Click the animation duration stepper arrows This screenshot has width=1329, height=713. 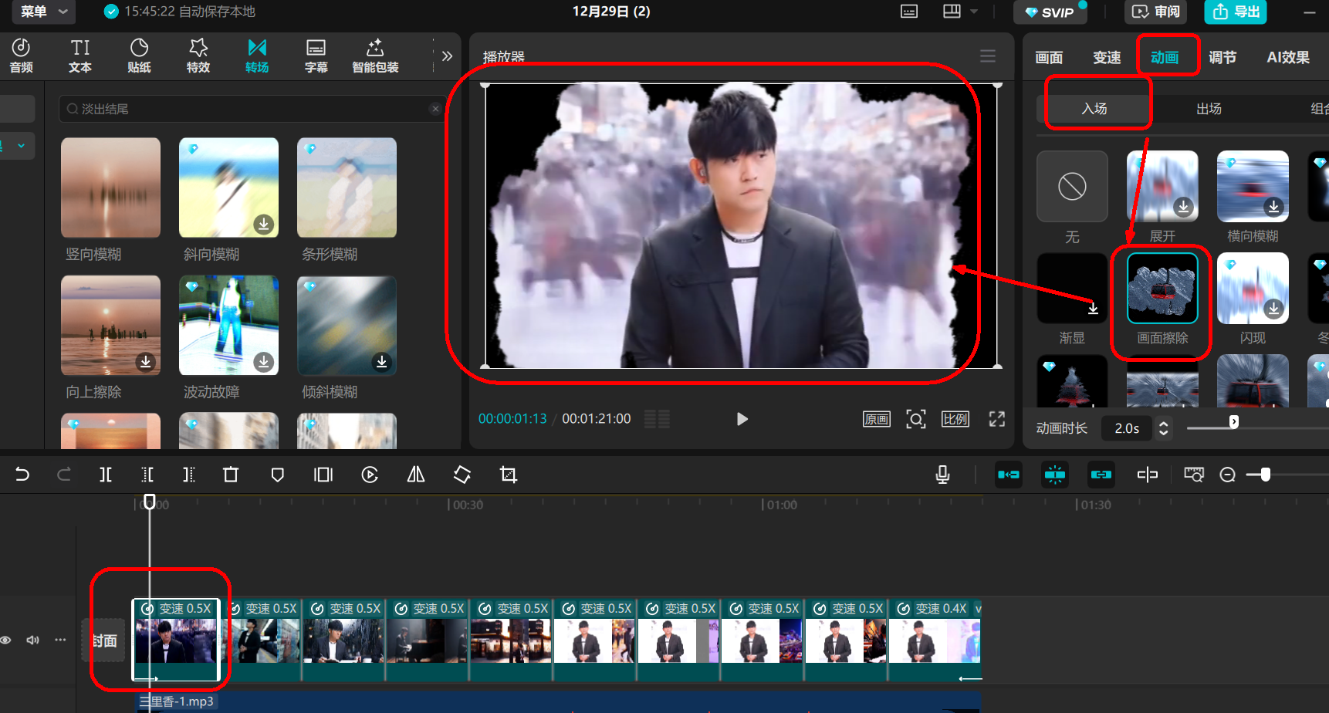(1164, 428)
